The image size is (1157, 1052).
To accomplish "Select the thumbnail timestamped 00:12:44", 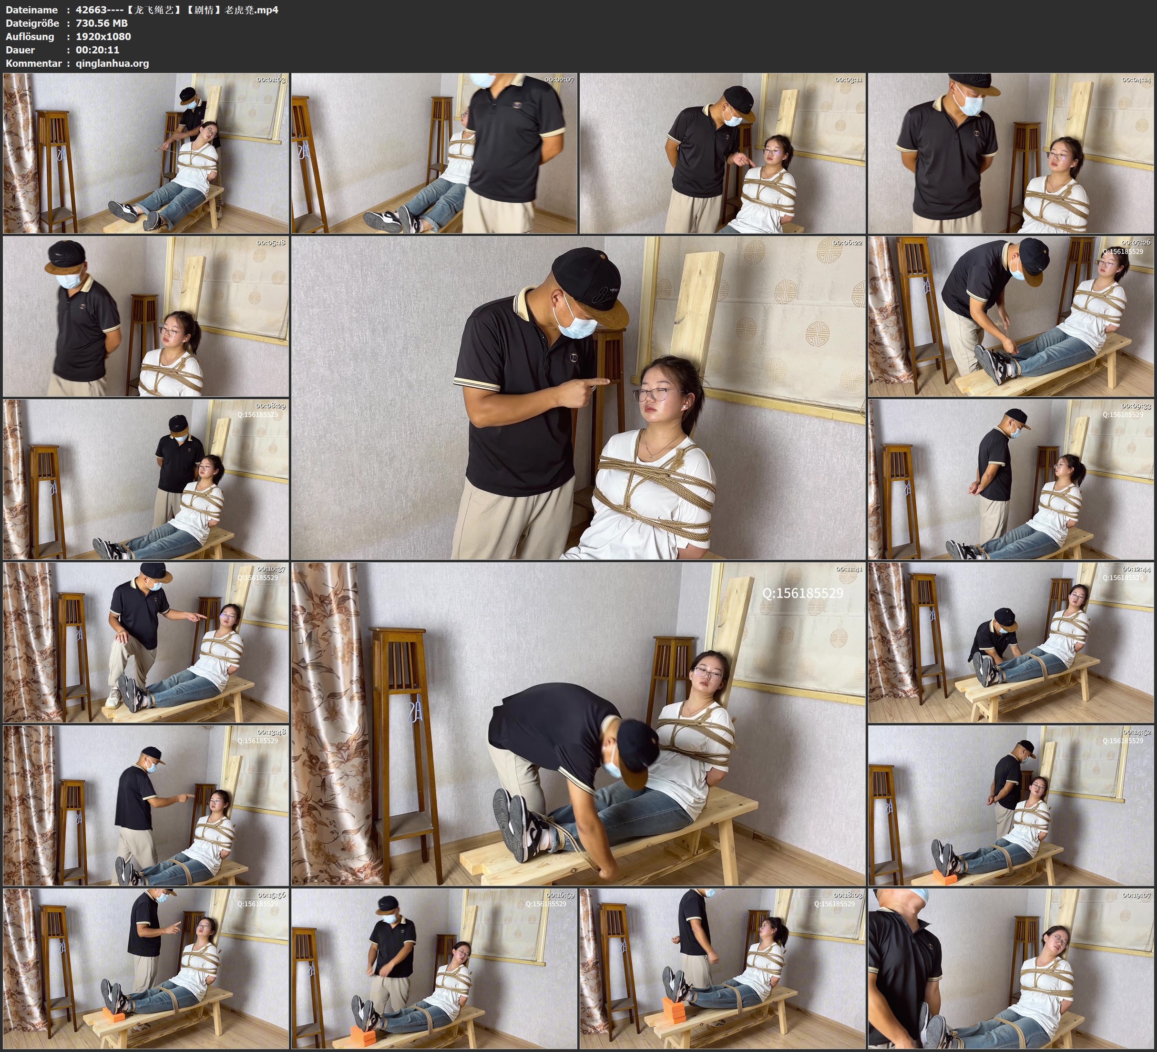I will click(1011, 642).
